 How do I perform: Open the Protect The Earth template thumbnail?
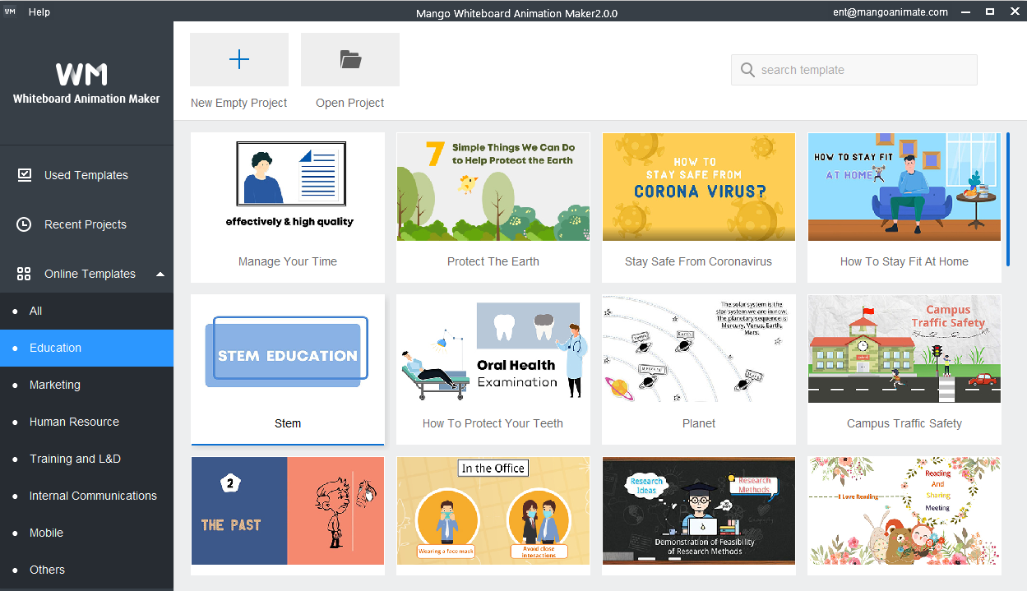tap(493, 187)
